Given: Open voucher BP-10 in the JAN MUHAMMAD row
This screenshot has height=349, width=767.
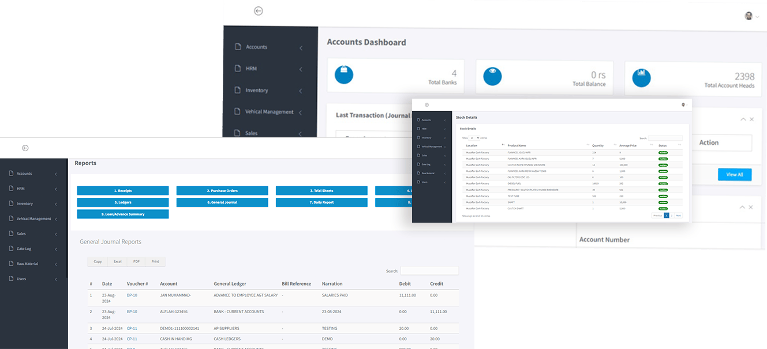Looking at the screenshot, I should point(132,295).
